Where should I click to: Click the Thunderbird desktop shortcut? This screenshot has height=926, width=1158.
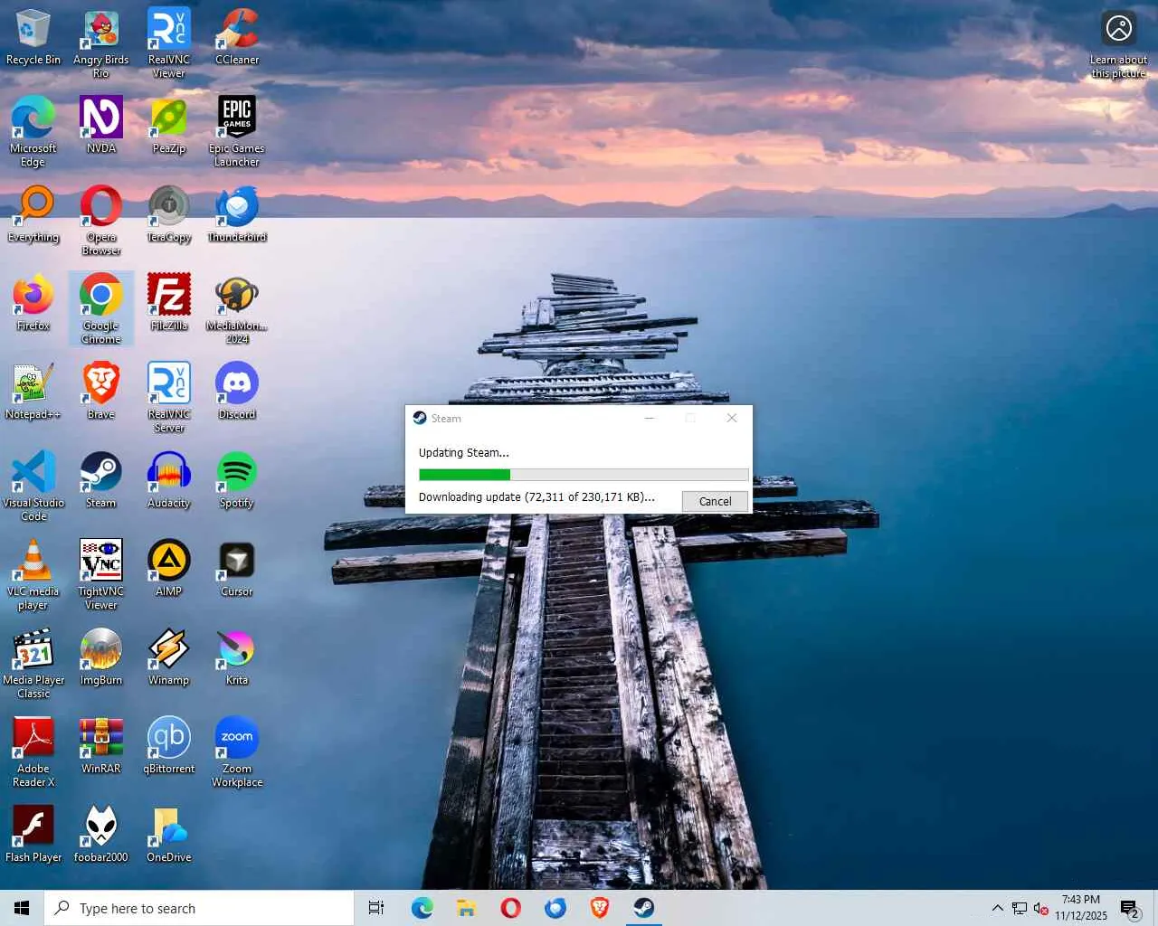pyautogui.click(x=237, y=214)
